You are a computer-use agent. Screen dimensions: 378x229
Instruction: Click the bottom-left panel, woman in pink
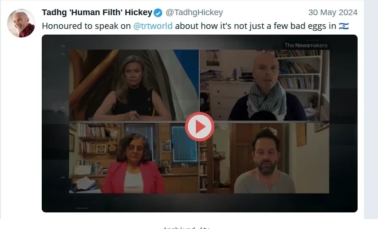click(x=134, y=158)
